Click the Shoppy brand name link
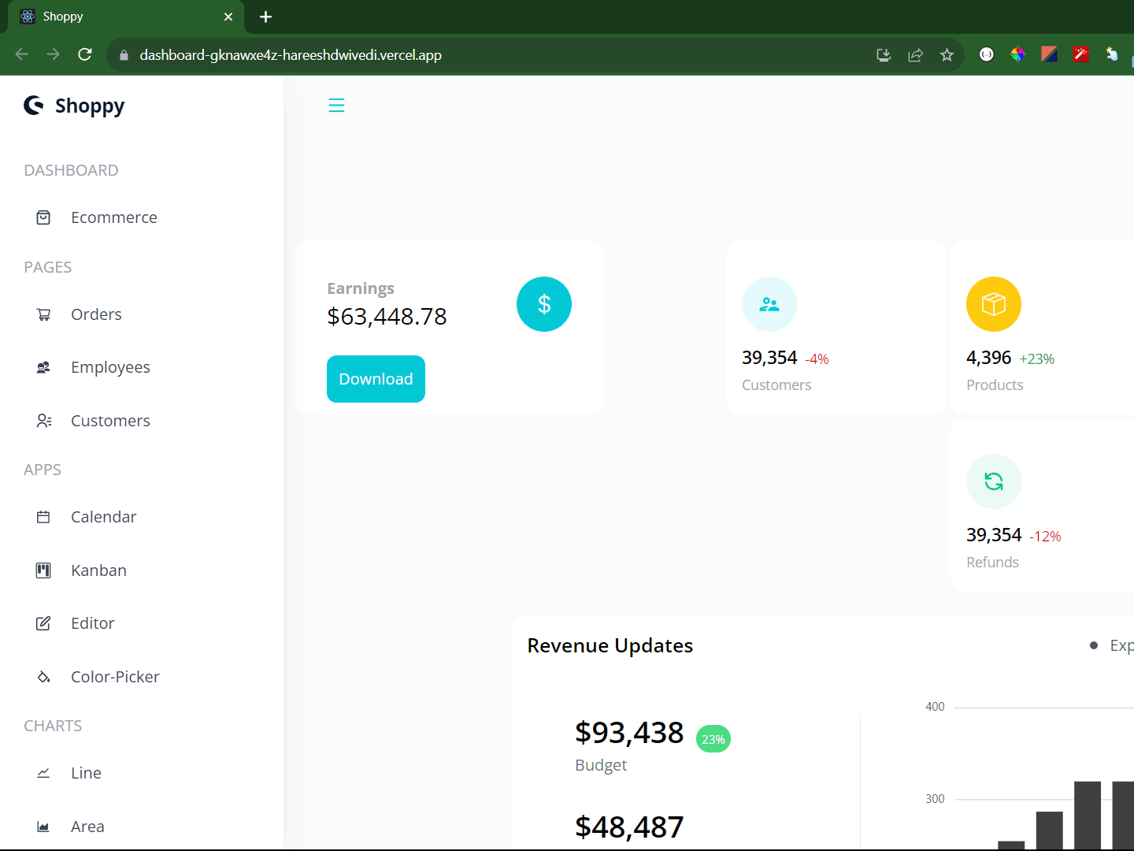The image size is (1134, 851). (90, 106)
